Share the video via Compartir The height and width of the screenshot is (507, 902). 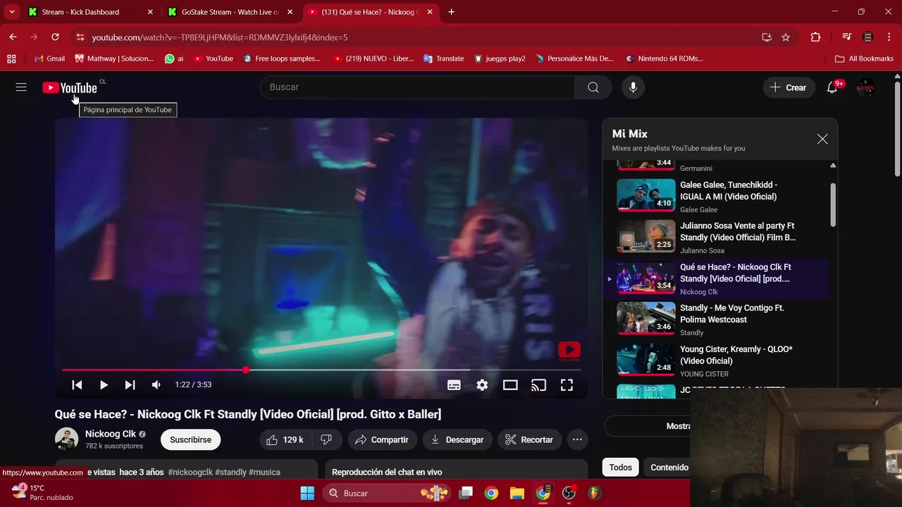click(381, 439)
